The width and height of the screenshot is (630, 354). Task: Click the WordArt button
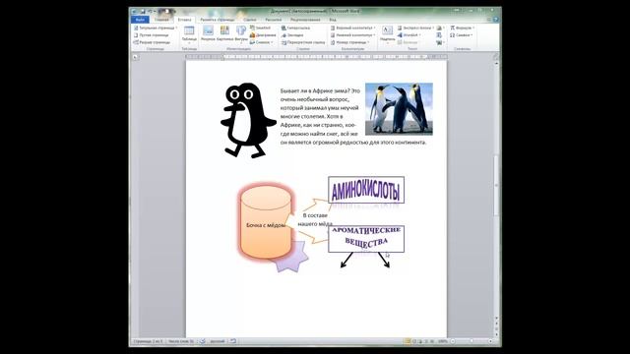(x=409, y=35)
